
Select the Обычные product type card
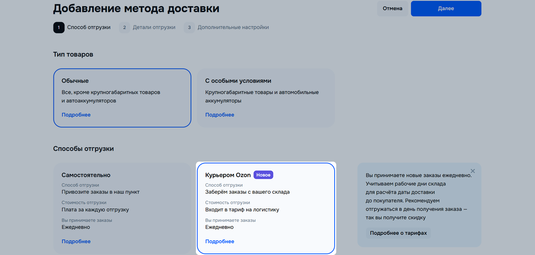[122, 97]
